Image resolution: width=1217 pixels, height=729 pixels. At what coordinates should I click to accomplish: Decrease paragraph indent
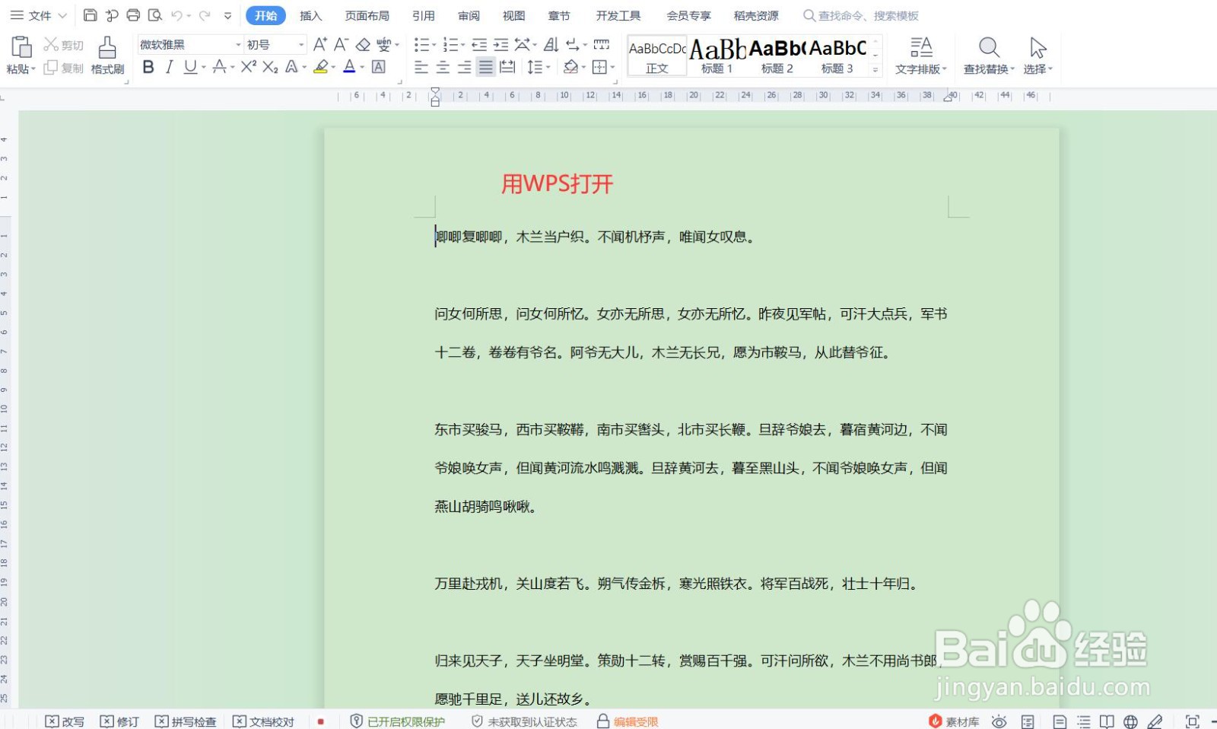click(479, 45)
